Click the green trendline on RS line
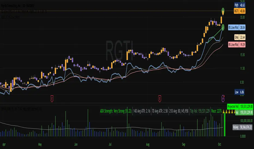 click(x=215, y=35)
